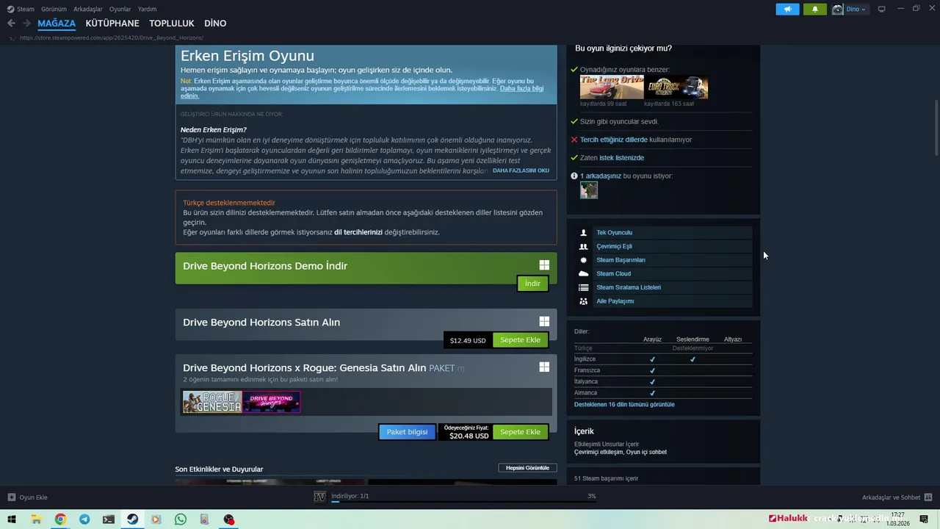Switch to the KÜTÜPHANE tab

112,24
